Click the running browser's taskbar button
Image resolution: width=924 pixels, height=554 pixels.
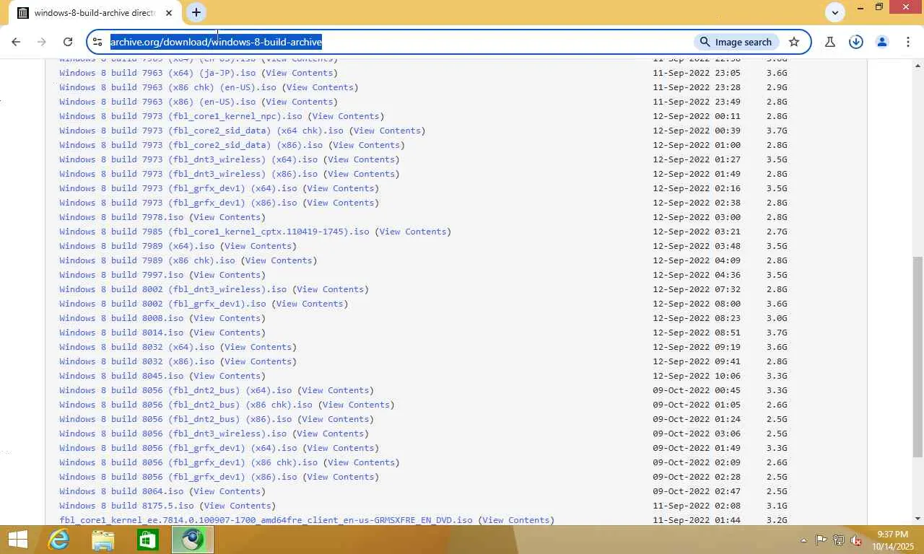click(x=193, y=540)
